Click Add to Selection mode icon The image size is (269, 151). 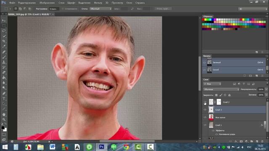(20, 8)
